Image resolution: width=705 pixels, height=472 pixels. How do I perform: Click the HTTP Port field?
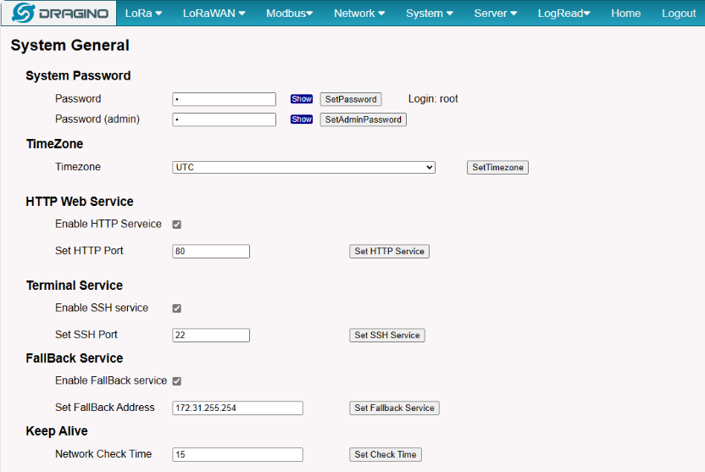(x=211, y=252)
